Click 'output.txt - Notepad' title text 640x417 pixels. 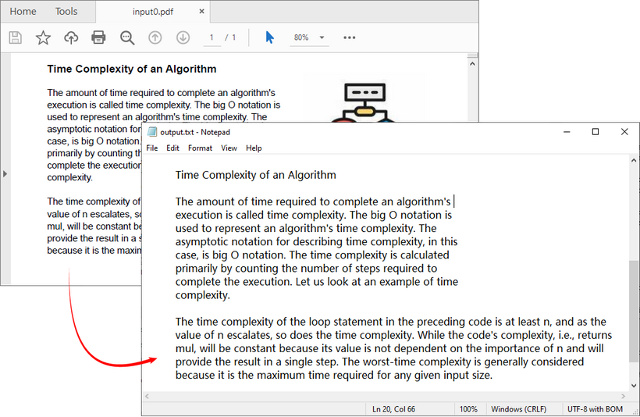coord(195,132)
